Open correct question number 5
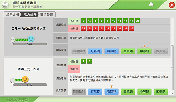The height and width of the screenshot is (102, 176). (95, 21)
